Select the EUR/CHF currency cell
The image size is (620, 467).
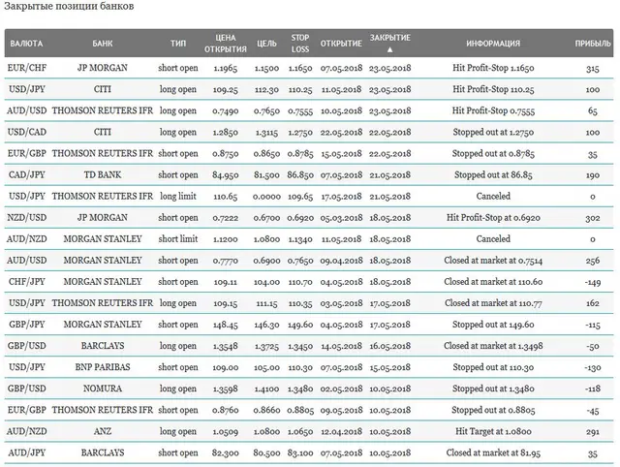27,68
